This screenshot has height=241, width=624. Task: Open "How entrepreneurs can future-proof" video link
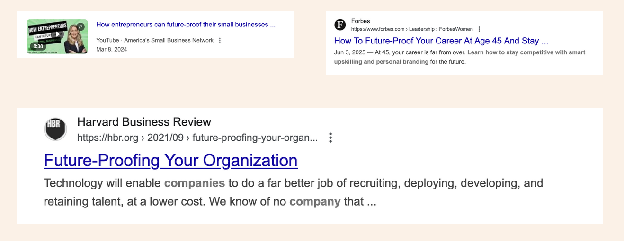click(x=186, y=25)
